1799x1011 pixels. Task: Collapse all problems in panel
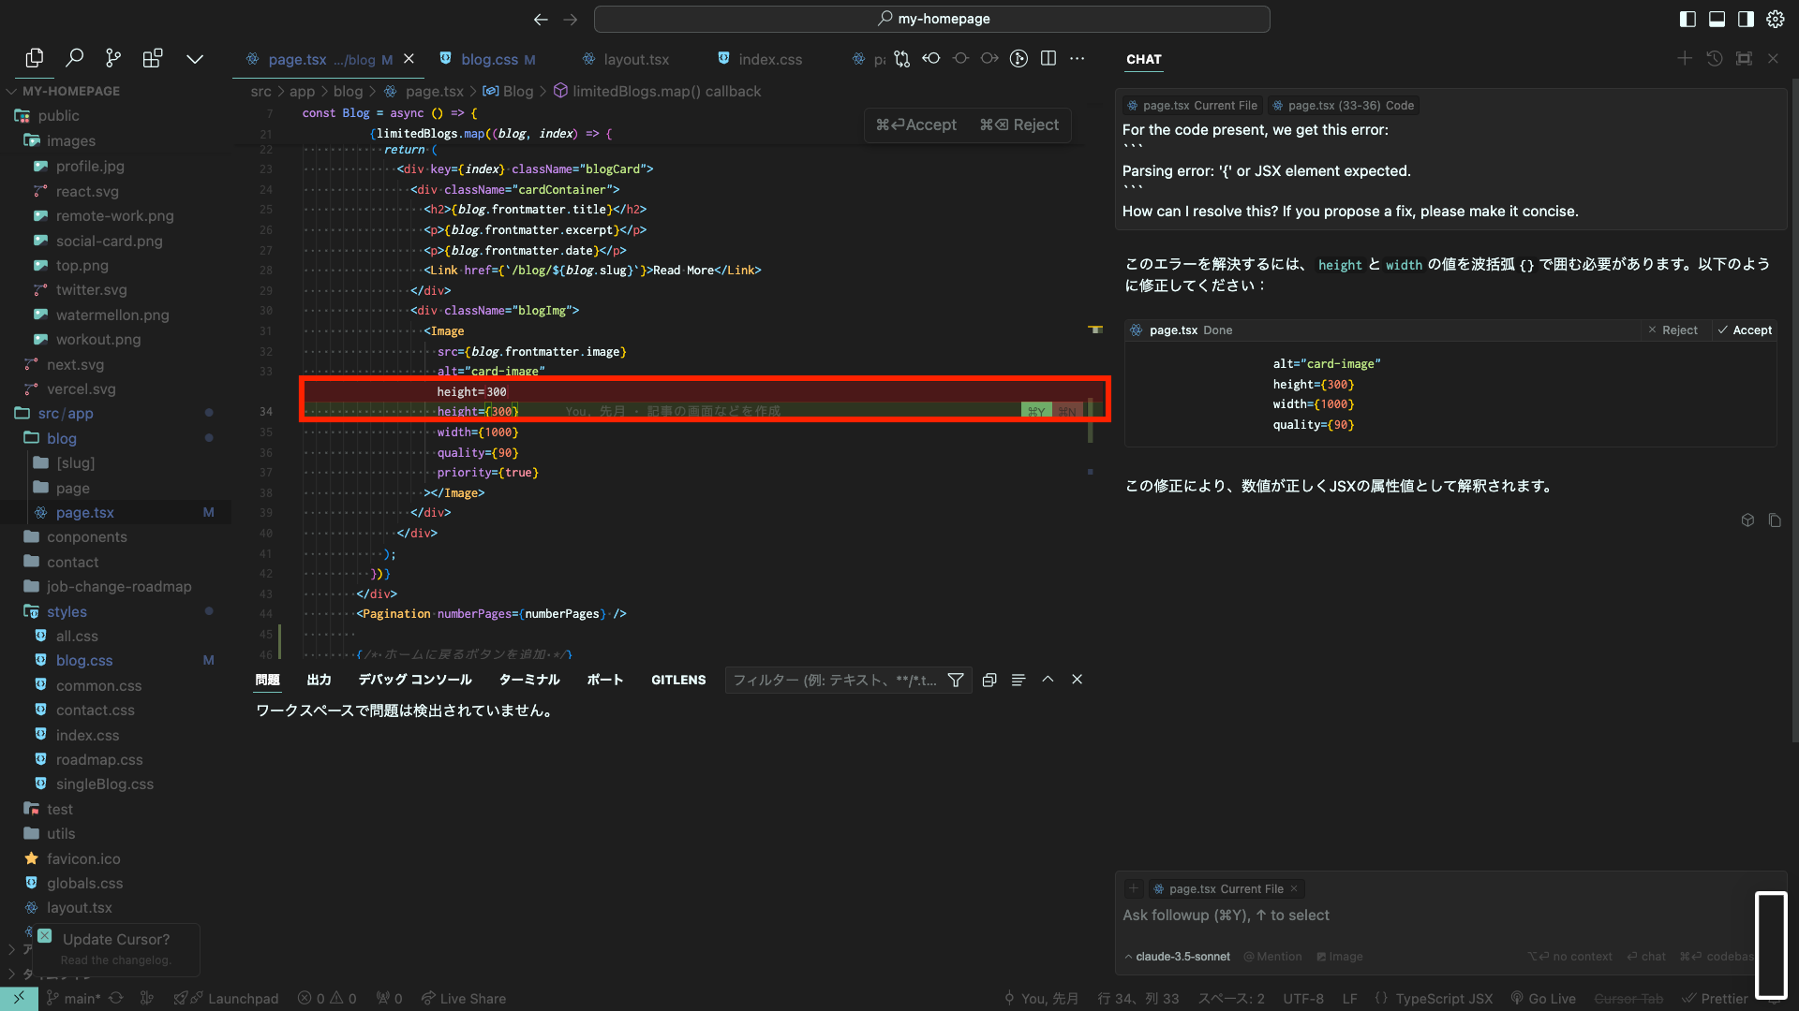tap(989, 680)
